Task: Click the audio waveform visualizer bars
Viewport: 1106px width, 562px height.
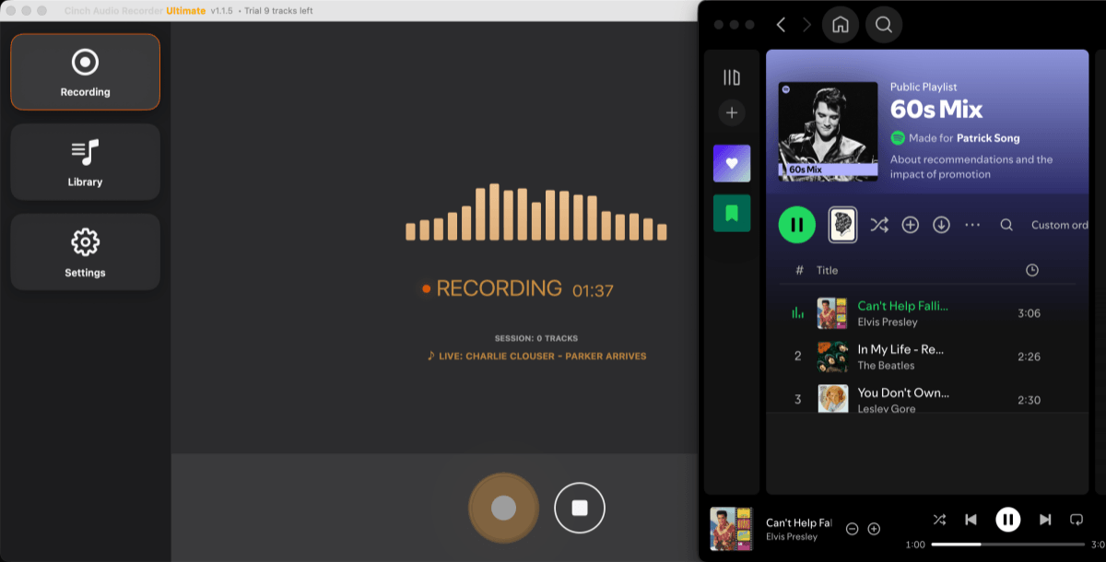Action: (x=536, y=213)
